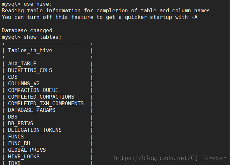The image size is (230, 165).
Task: Click COMPLETED_TXN_COMPONENTS entry
Action: click(x=46, y=103)
